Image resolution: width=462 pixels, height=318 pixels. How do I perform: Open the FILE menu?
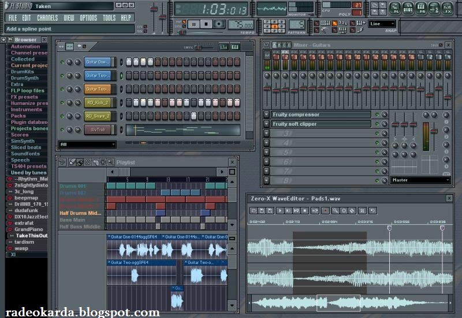pos(13,18)
